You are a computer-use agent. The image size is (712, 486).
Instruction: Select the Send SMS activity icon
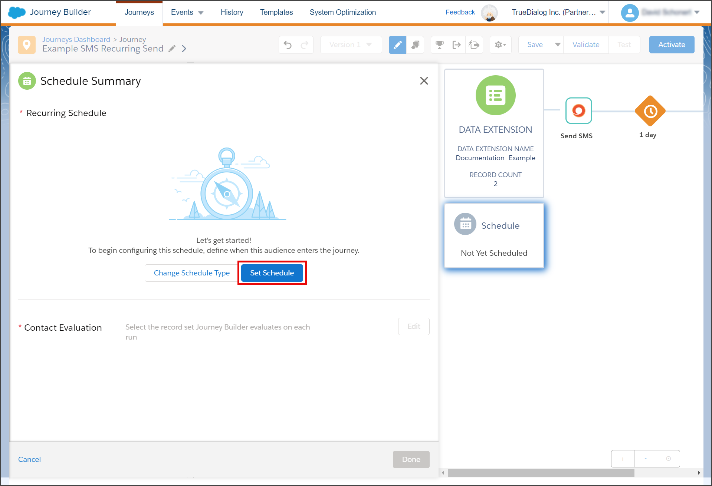coord(578,110)
